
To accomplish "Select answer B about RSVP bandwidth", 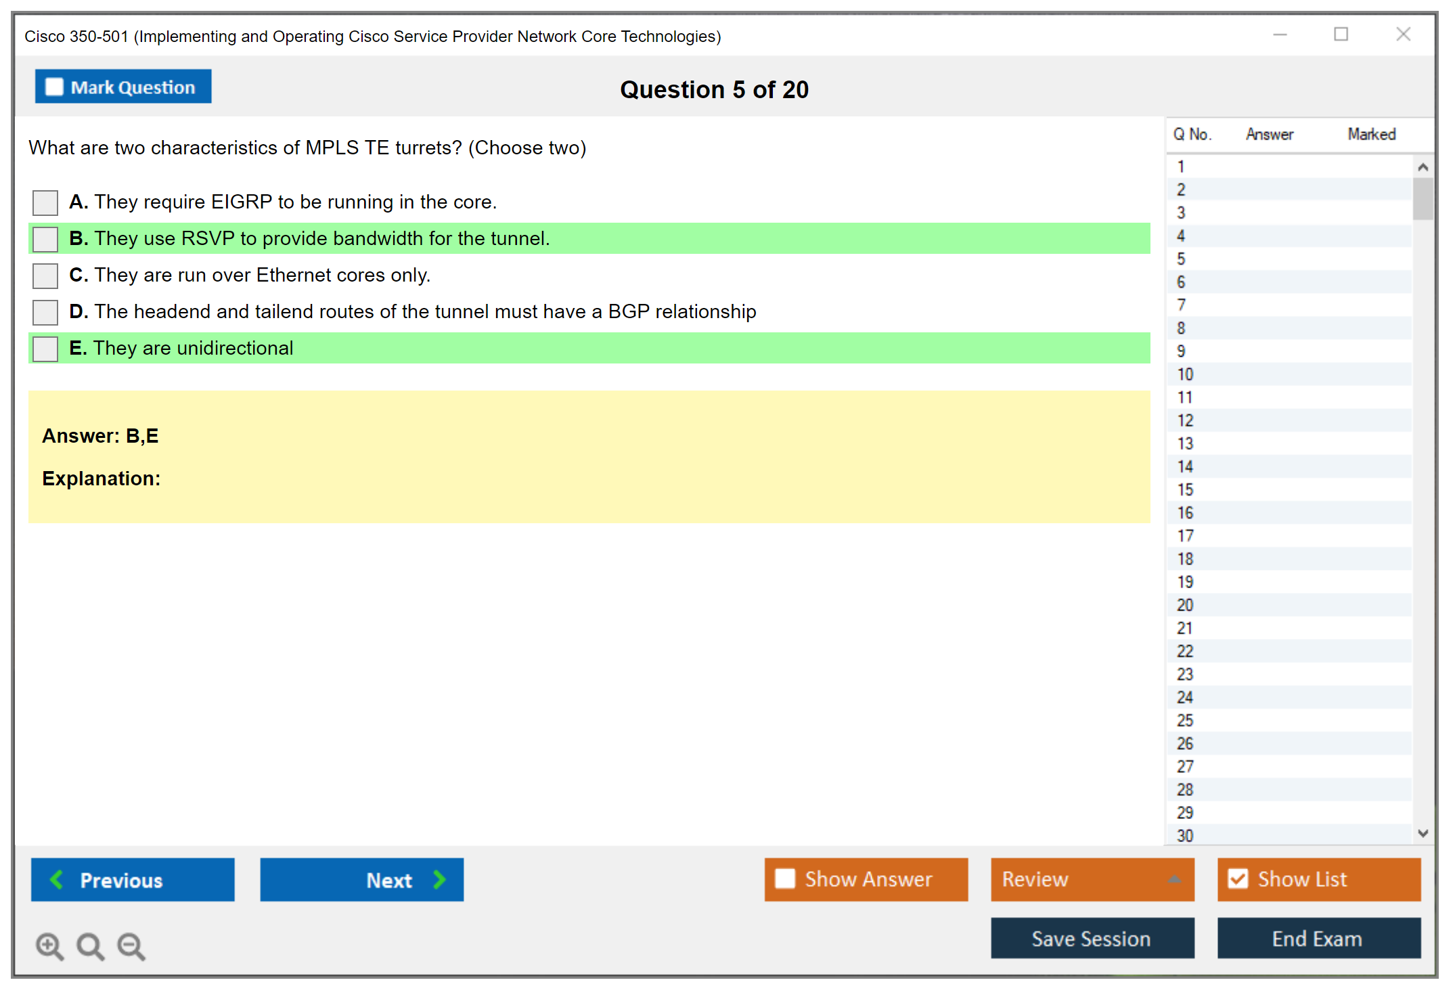I will point(45,239).
